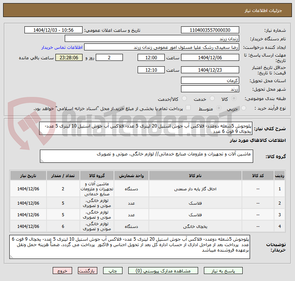Click the پاسخ به نیاز button
The image size is (295, 281).
(x=223, y=271)
